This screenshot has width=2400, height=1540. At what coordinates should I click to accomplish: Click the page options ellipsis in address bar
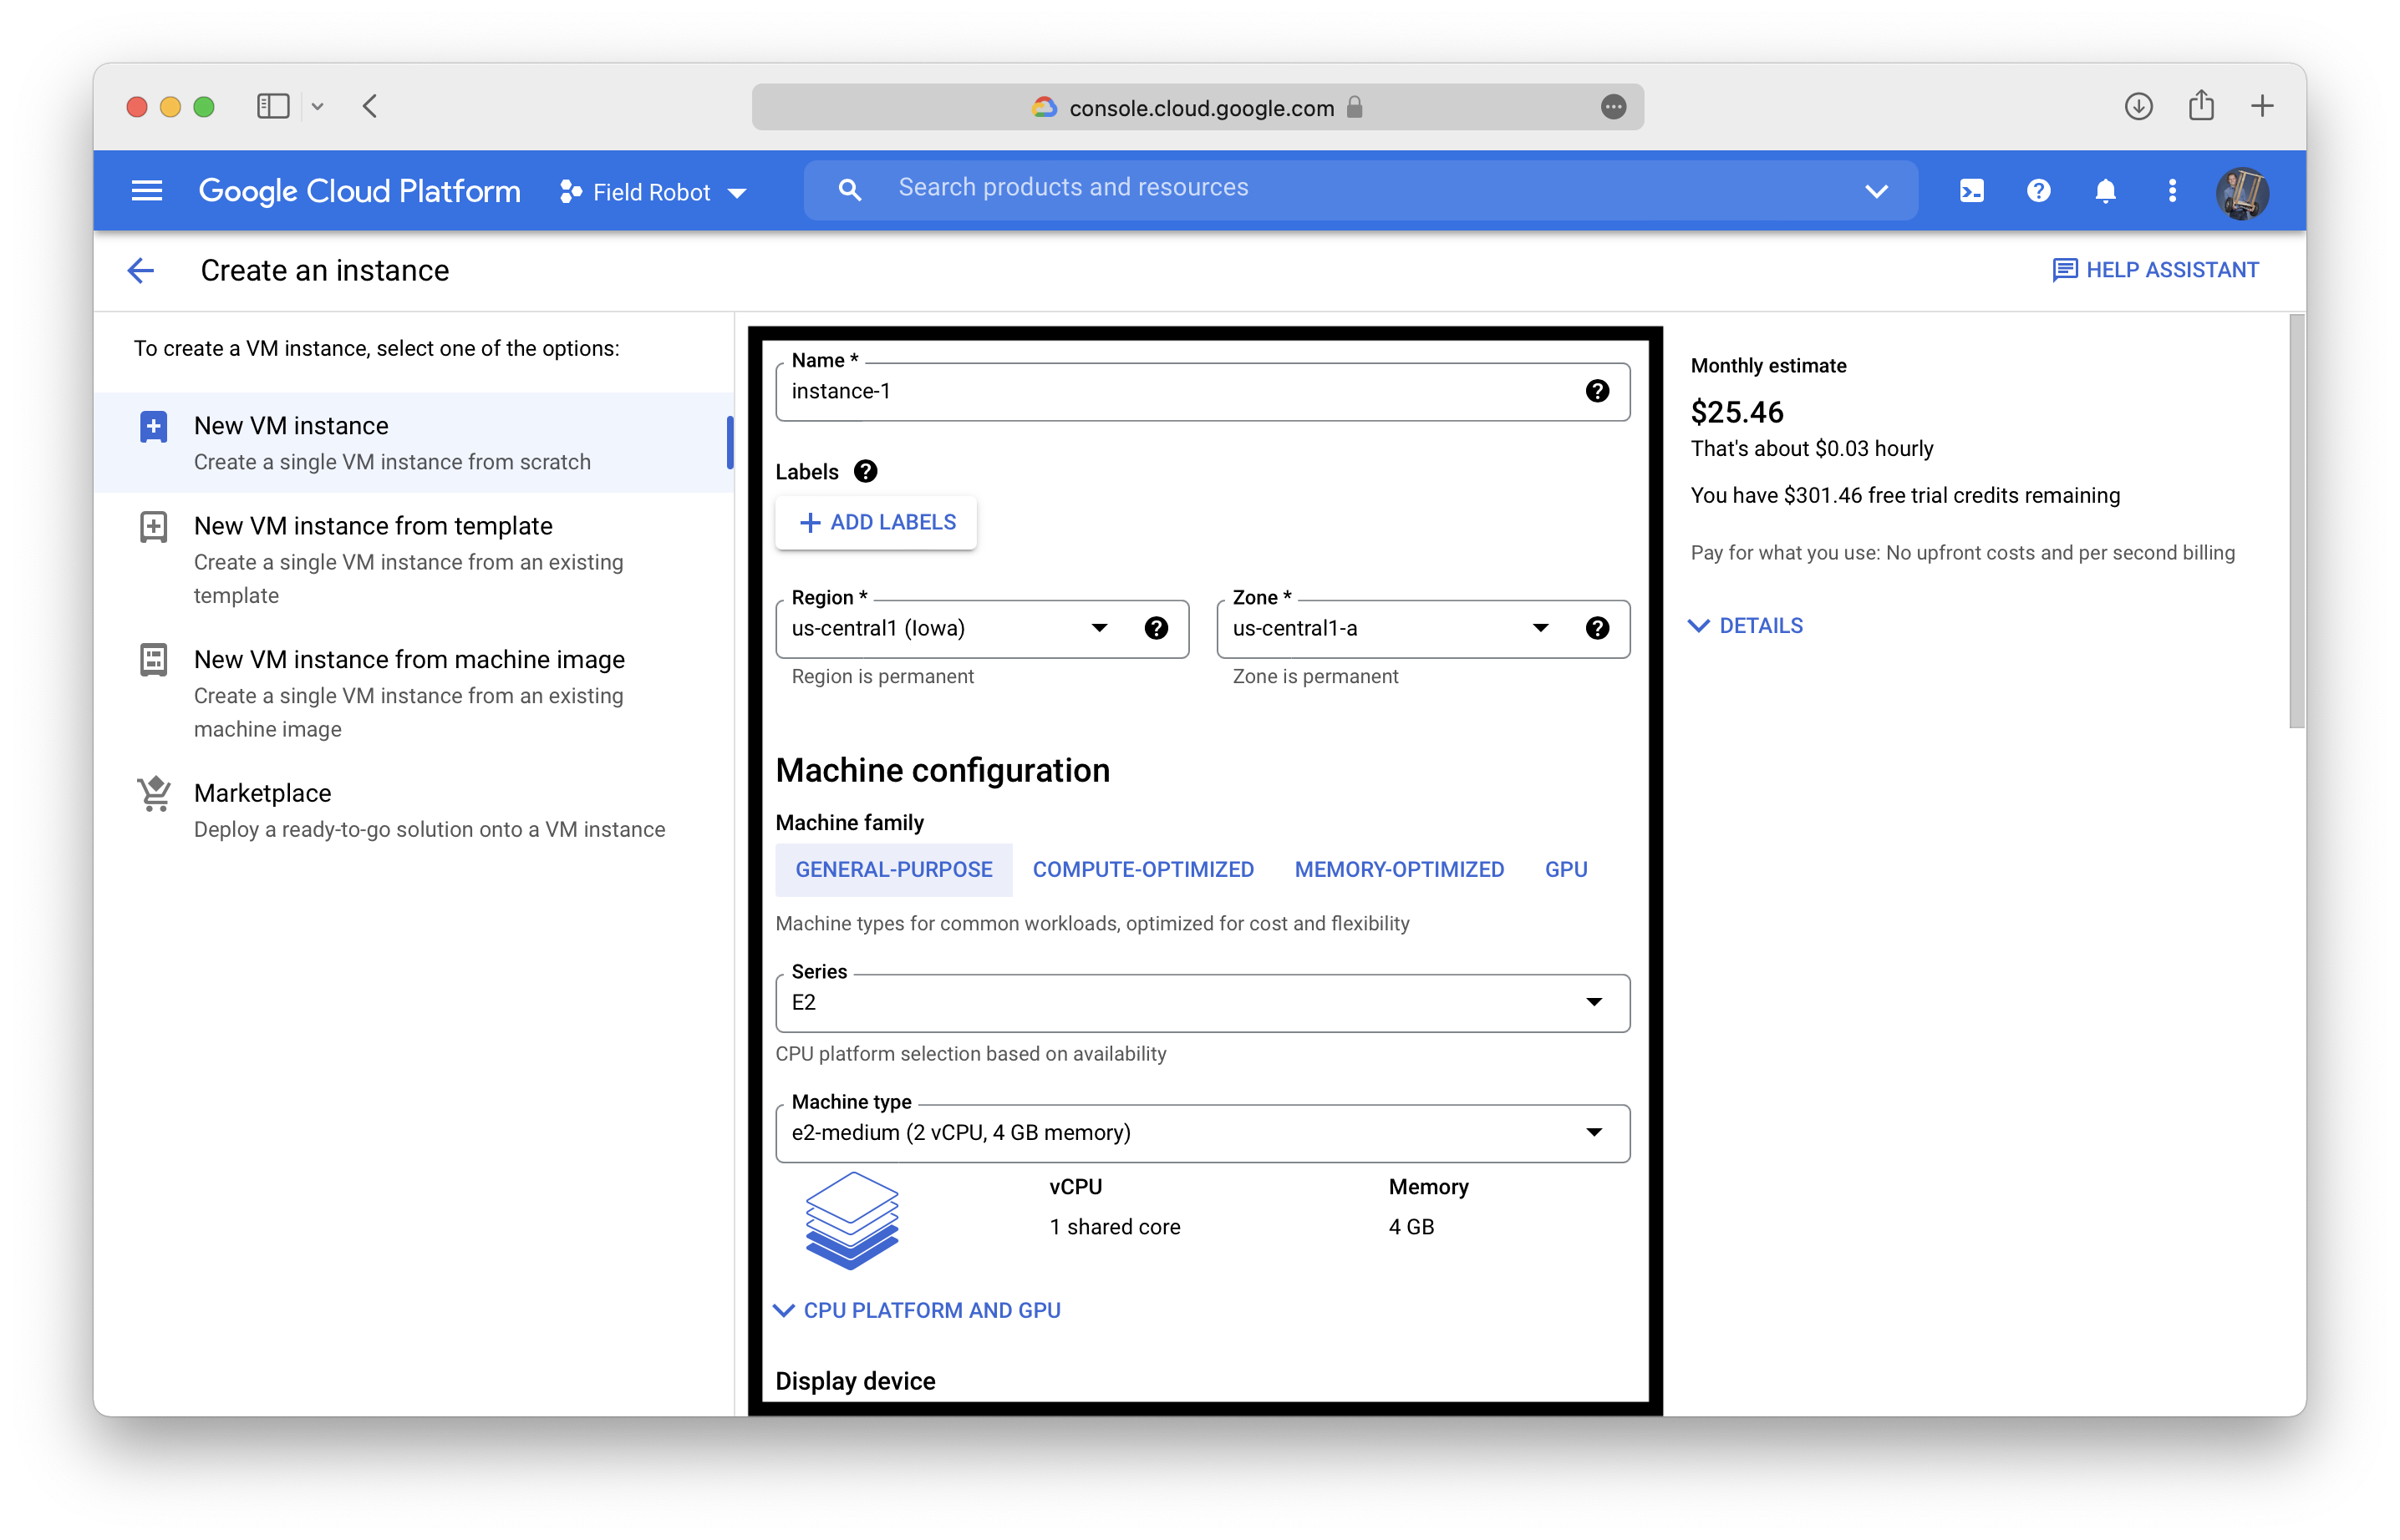pos(1613,107)
